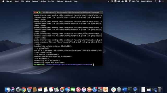Click the 'Successfully tagged mask_rcnn:latest' line
167x93 pixels.
[49, 63]
